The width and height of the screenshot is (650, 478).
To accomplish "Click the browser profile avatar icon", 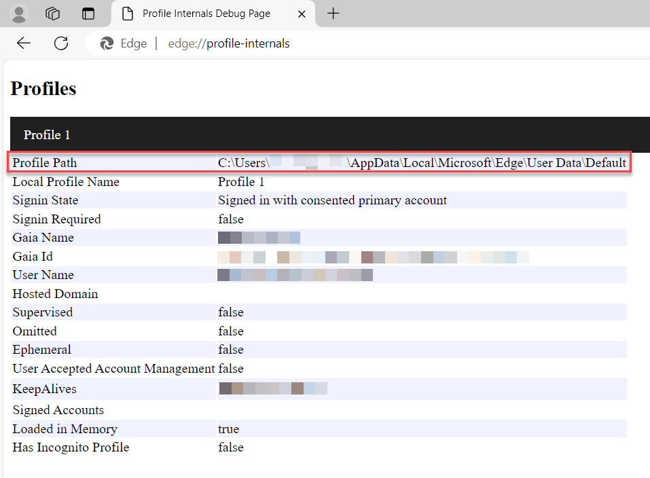I will click(20, 14).
